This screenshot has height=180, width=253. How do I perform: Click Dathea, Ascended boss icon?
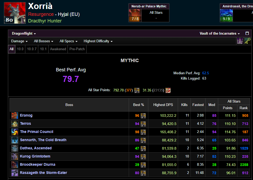(x=15, y=148)
